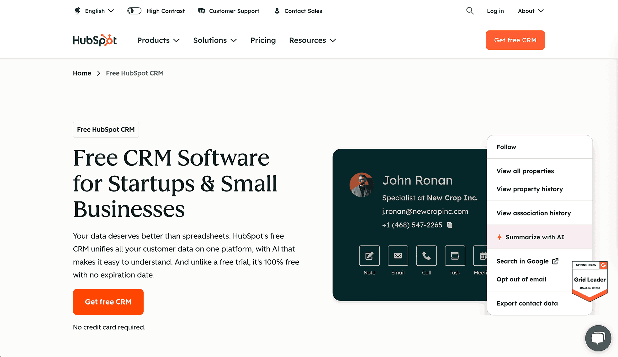Click the Free HubSpot CRM tag label
Screen dimensions: 618x357
(106, 130)
